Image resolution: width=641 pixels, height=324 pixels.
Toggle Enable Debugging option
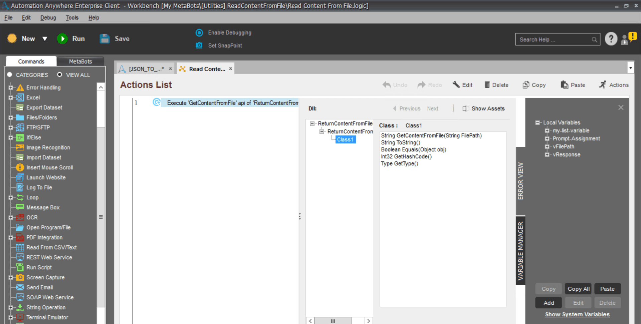pyautogui.click(x=199, y=33)
